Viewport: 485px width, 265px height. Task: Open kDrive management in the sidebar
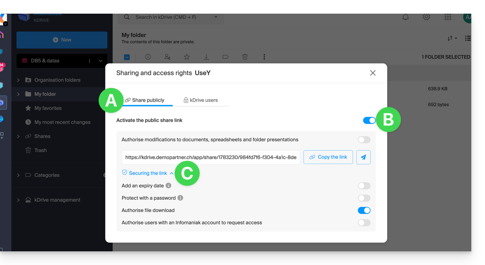57,200
